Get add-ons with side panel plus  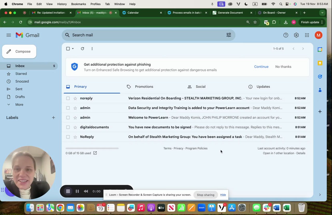[320, 112]
